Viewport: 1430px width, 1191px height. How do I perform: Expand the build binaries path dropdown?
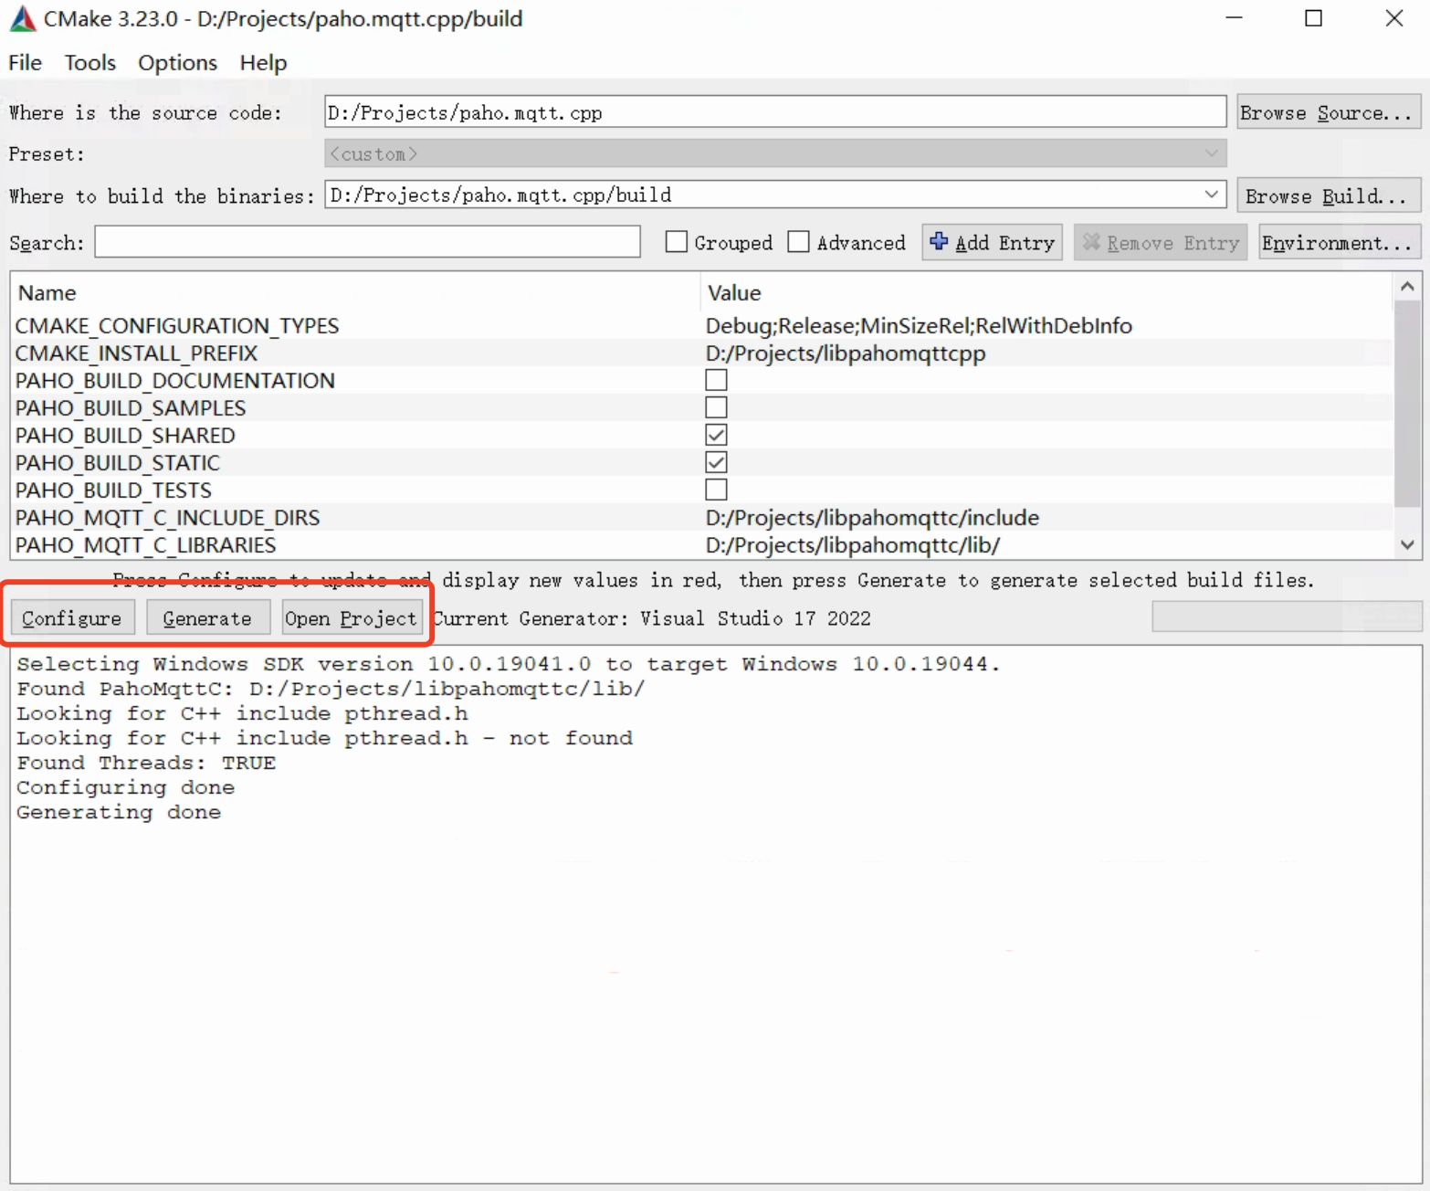[x=1212, y=195]
